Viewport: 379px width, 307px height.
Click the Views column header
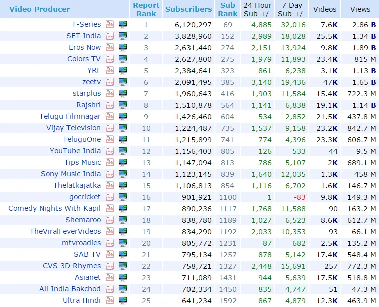click(360, 9)
